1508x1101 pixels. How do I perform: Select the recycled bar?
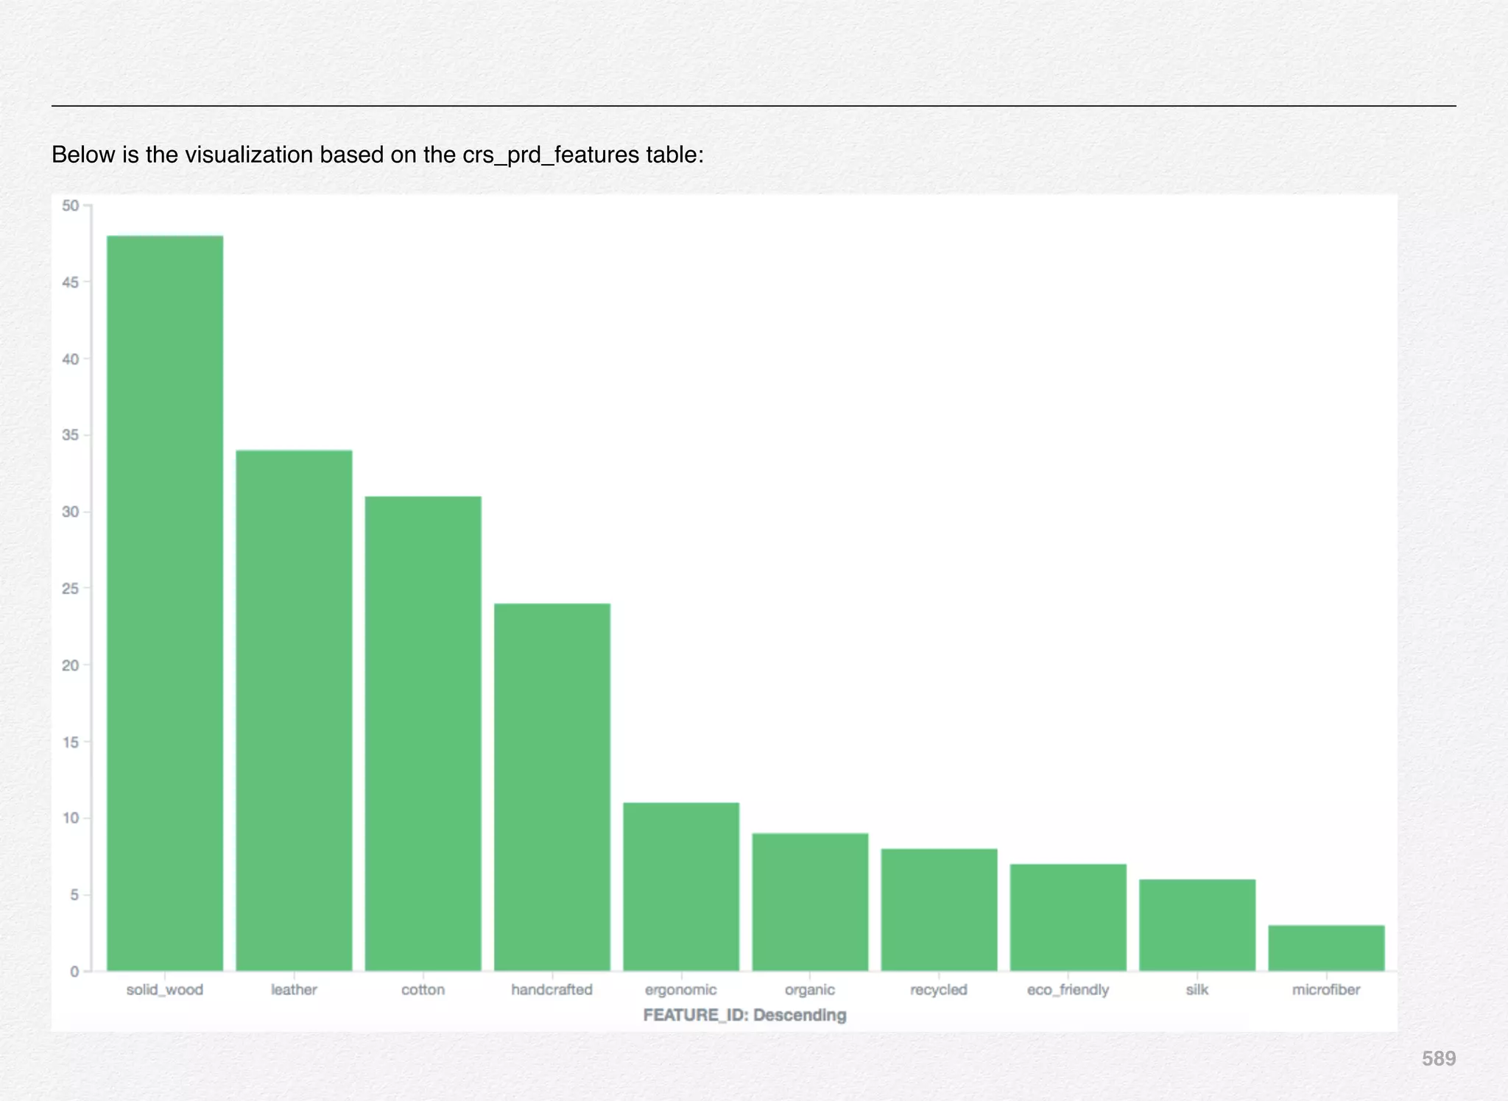pos(940,910)
